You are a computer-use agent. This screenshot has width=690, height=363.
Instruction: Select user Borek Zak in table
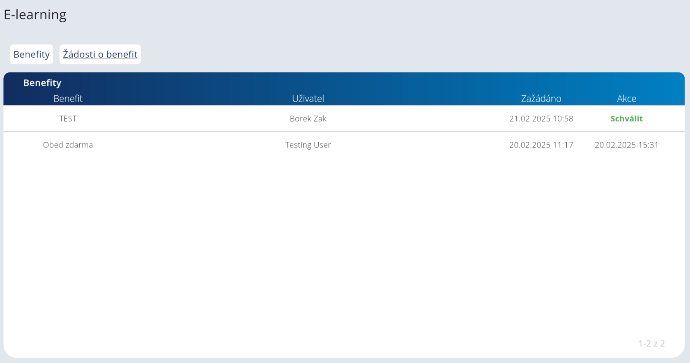[308, 119]
